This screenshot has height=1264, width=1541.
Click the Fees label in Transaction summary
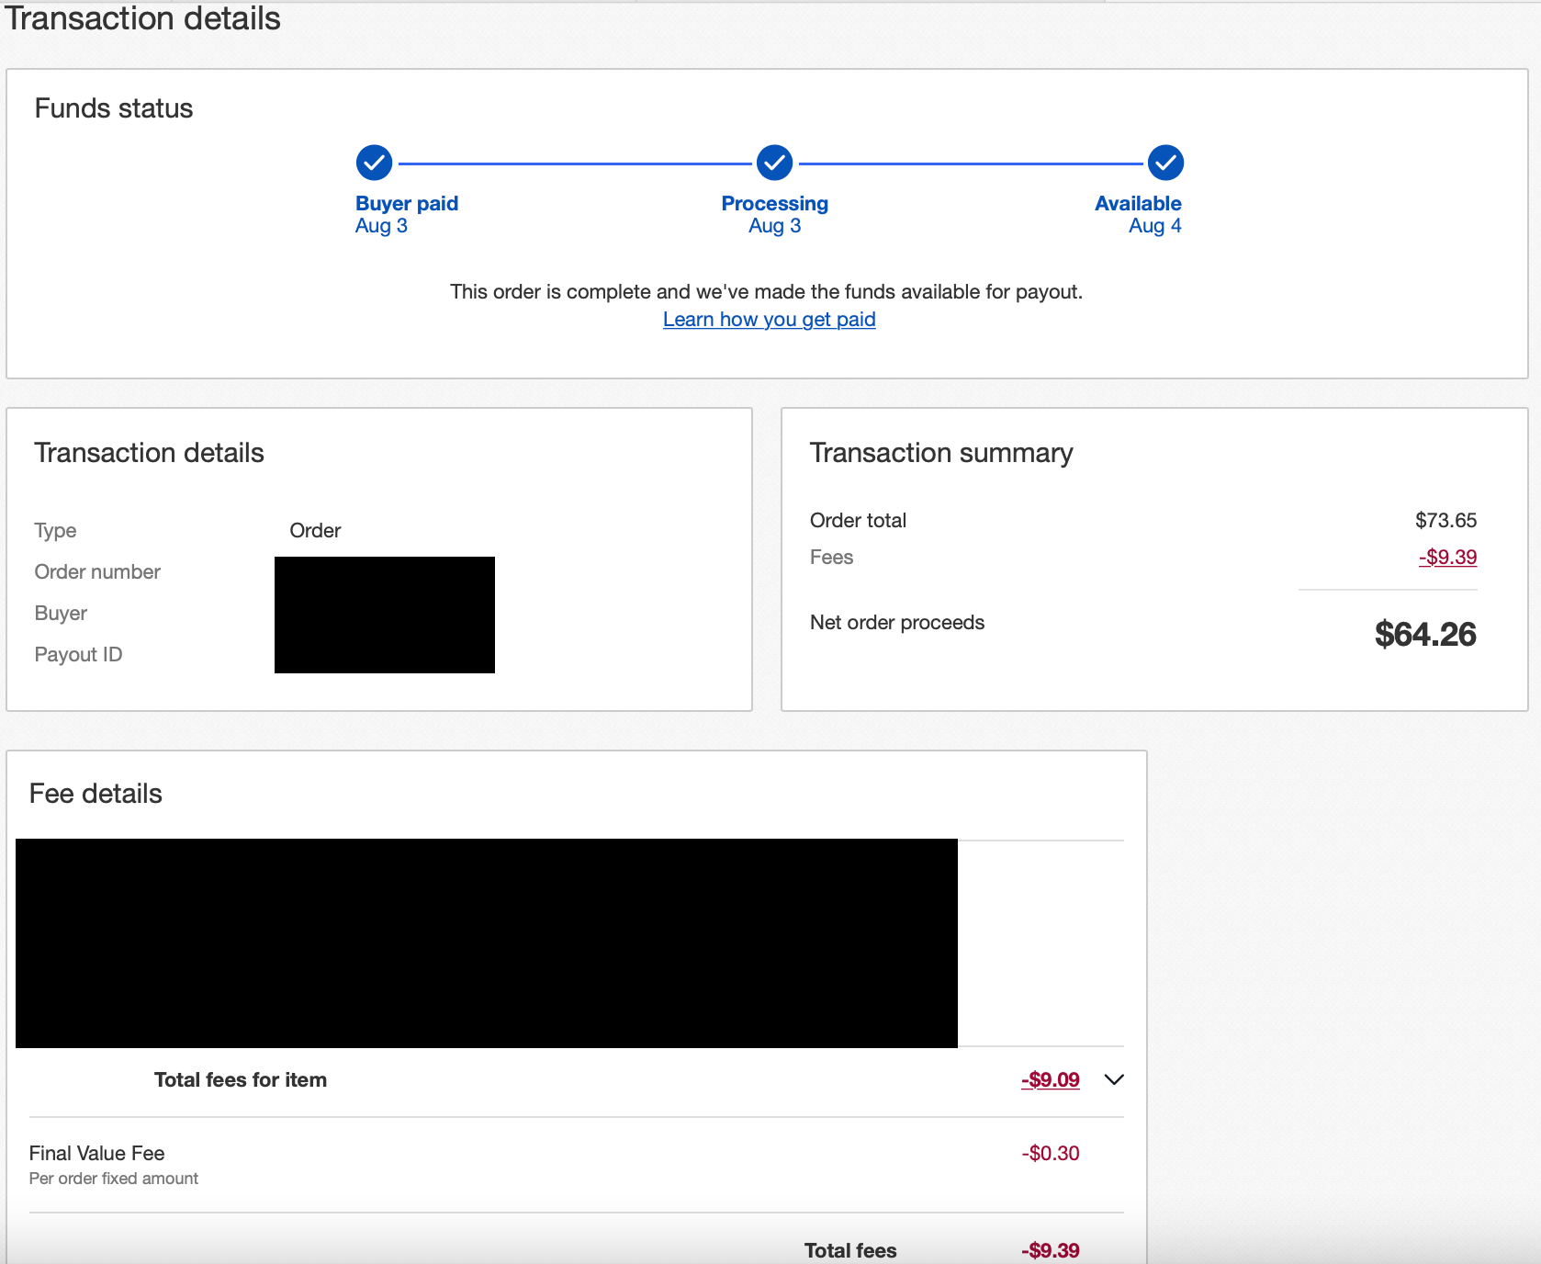pyautogui.click(x=831, y=557)
